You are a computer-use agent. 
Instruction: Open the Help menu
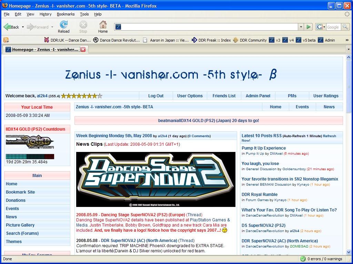98,14
